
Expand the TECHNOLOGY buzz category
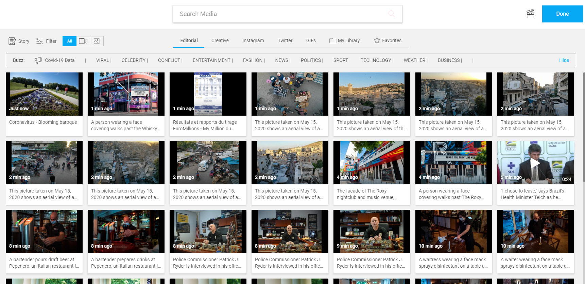point(377,60)
